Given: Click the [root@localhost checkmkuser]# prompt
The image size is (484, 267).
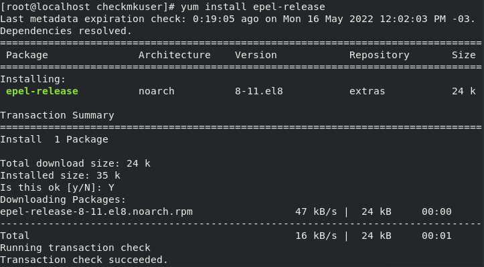Looking at the screenshot, I should [x=88, y=7].
